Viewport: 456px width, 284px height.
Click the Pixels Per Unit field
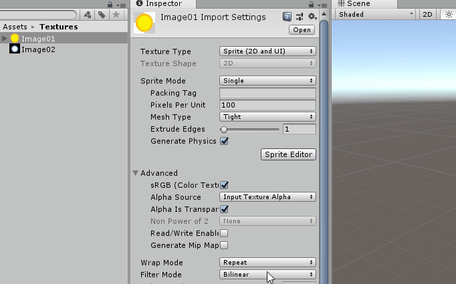coord(267,105)
